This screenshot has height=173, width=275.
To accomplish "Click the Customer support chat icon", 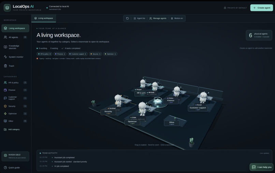I will click(5, 98).
